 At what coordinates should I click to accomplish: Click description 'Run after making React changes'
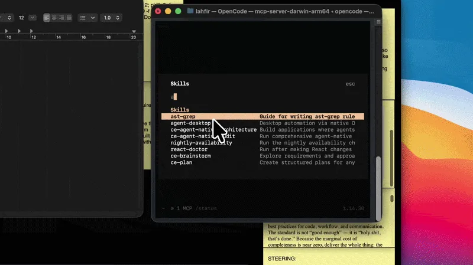coord(306,149)
